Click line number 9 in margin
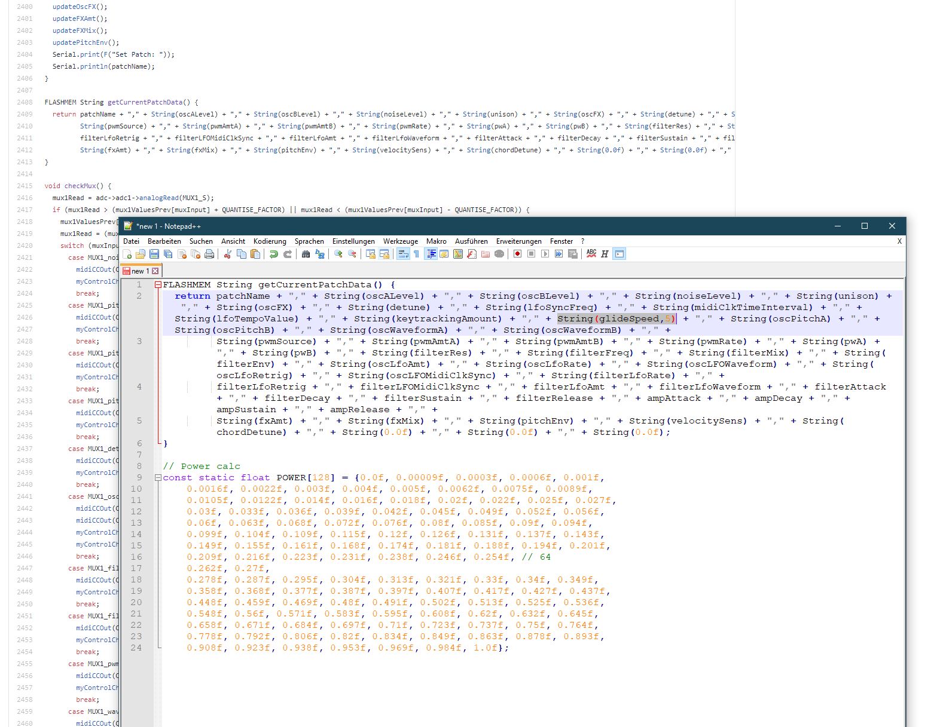 coord(139,478)
